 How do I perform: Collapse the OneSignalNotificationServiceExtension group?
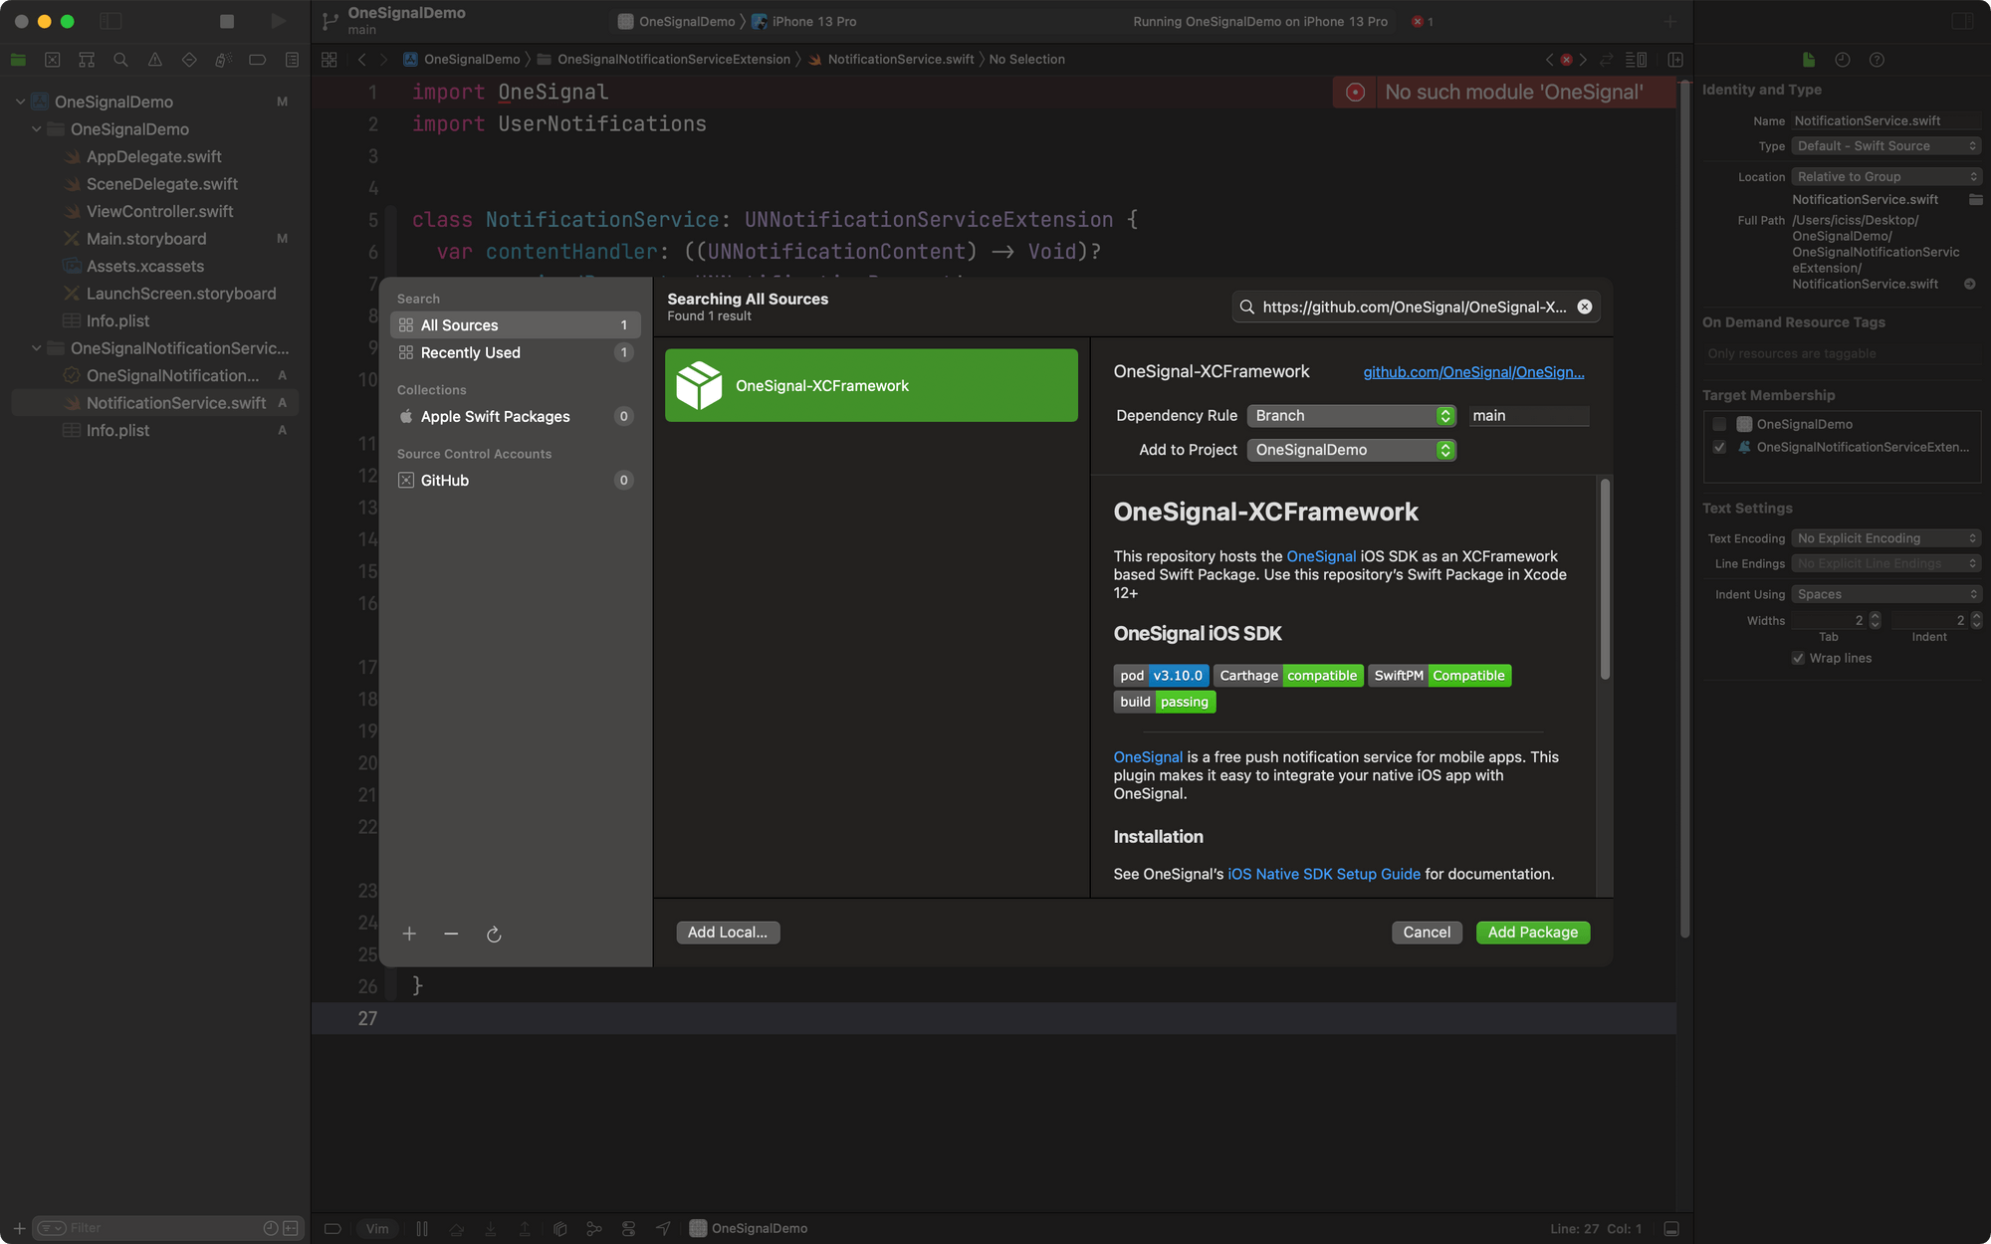click(37, 348)
